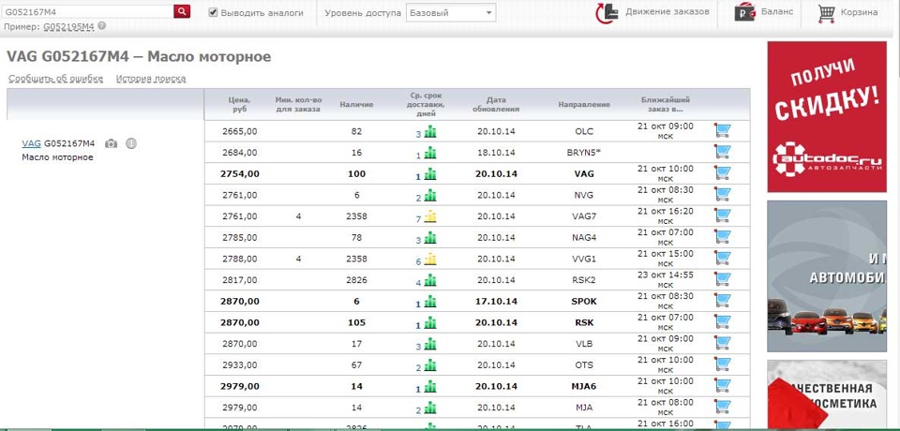The image size is (900, 431).
Task: Add MJA offer to cart
Action: tap(722, 407)
